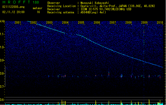Click the 2007 time axis label

click(113, 22)
